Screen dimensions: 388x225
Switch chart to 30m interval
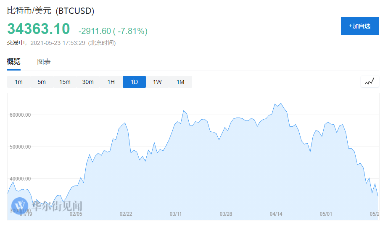point(88,82)
